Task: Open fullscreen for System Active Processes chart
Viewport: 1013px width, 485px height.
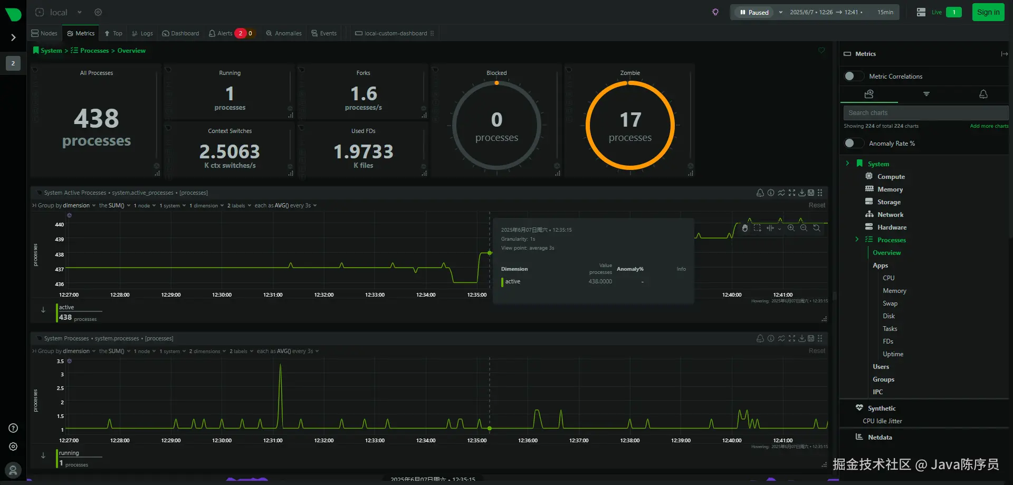Action: pyautogui.click(x=791, y=193)
